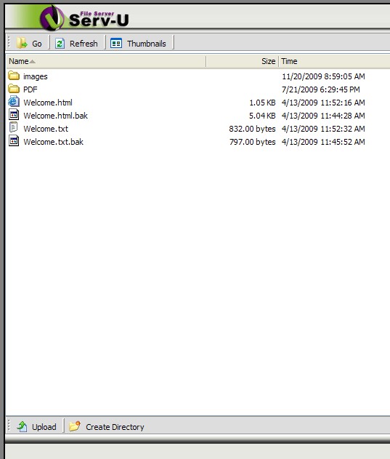Select the PDF folder icon
The image size is (390, 459).
[x=14, y=89]
